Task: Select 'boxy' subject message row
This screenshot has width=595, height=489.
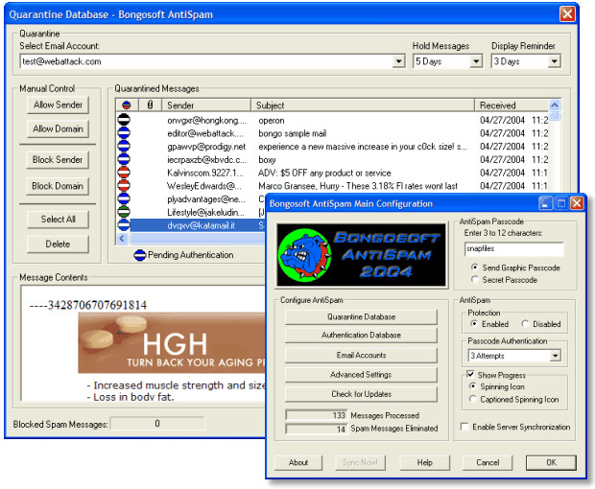Action: (332, 159)
